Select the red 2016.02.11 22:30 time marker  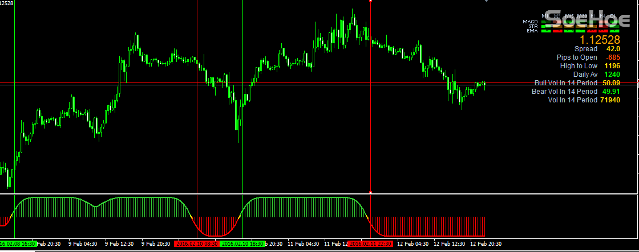[370, 244]
